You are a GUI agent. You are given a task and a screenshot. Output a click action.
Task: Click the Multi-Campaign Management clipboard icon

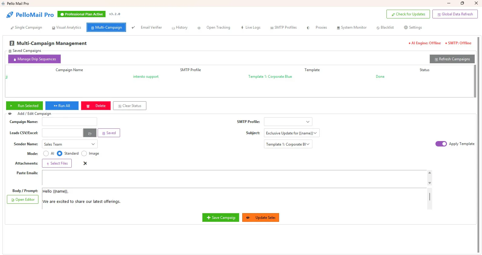pos(12,43)
